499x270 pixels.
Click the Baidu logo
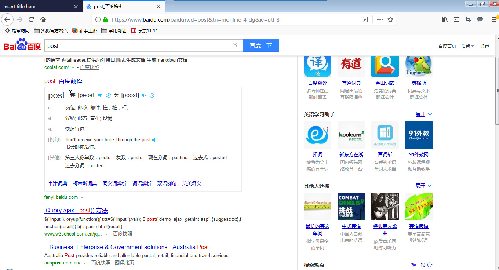[22, 44]
